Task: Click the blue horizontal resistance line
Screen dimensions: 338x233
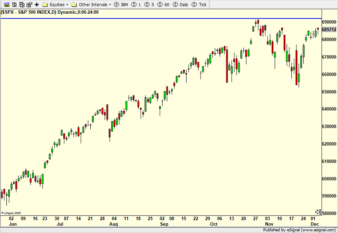Action: [128, 18]
